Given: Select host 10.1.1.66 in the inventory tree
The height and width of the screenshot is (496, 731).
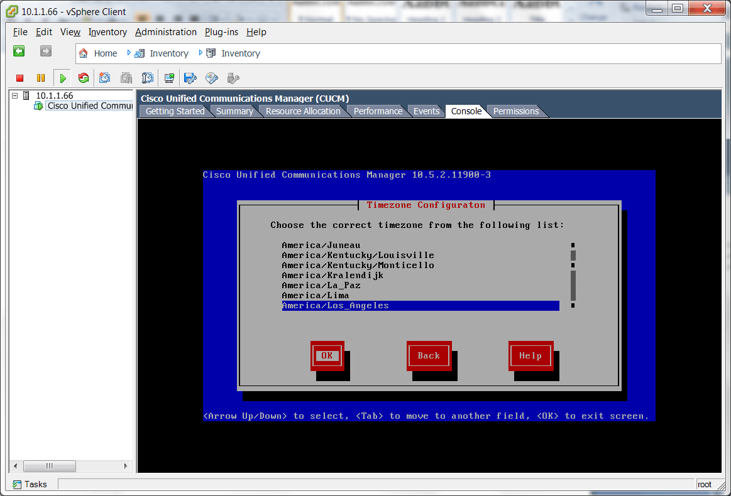Looking at the screenshot, I should click(x=55, y=95).
